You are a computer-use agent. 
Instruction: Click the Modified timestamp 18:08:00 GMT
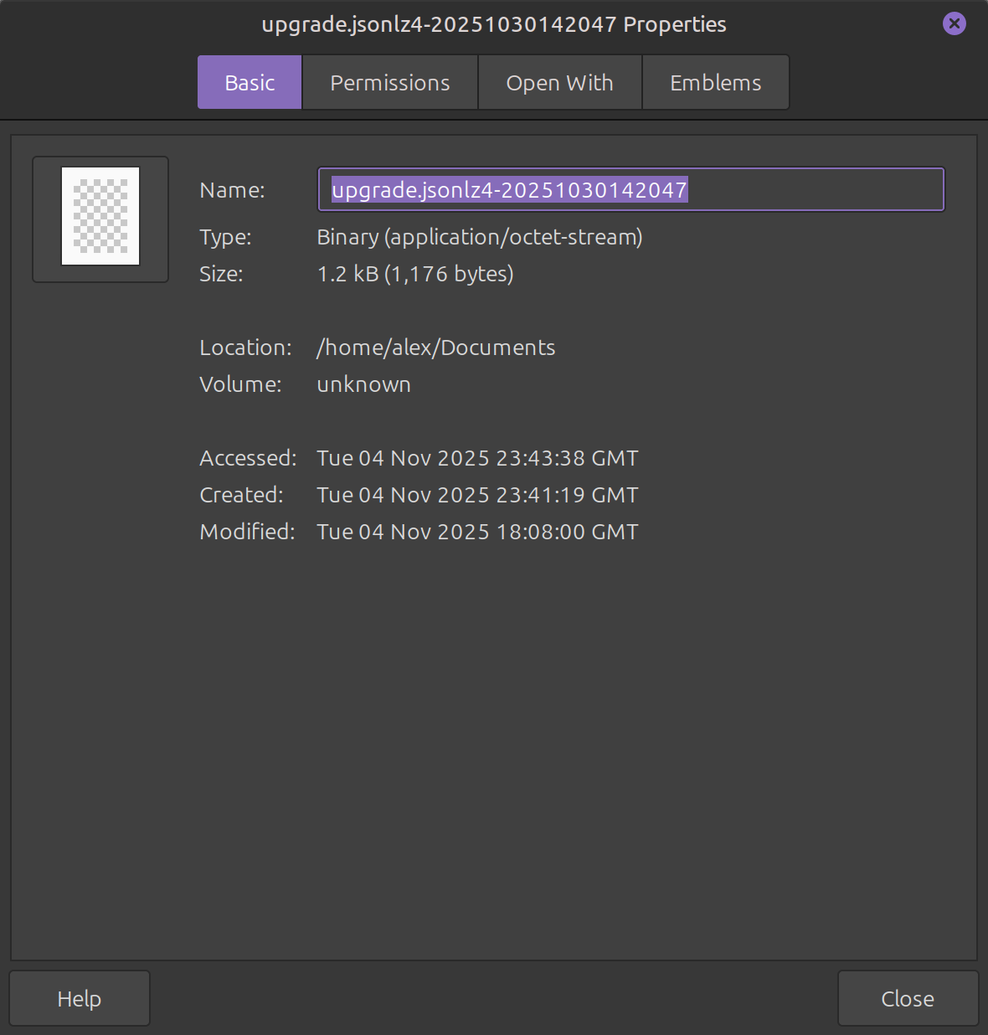[477, 532]
